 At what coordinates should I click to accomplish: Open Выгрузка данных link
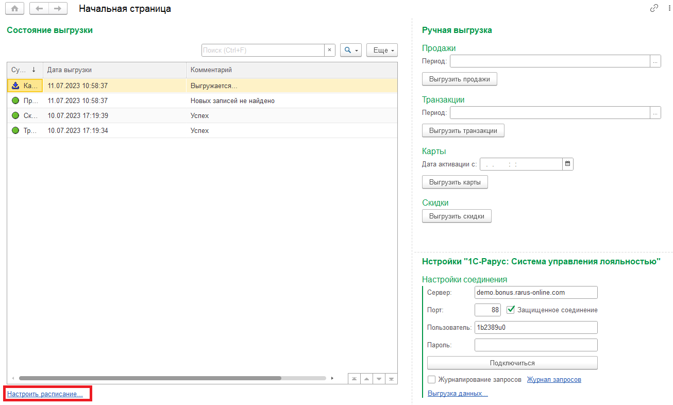point(458,394)
